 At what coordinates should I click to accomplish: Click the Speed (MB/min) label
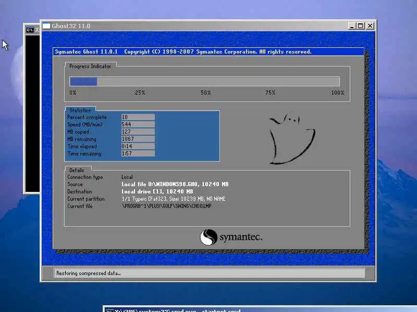click(84, 124)
